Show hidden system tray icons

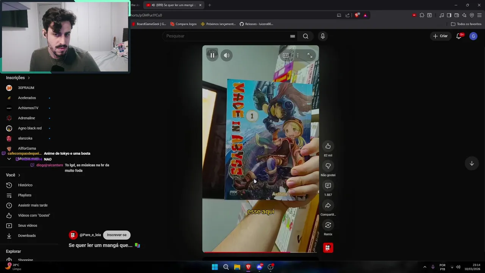coord(425,267)
